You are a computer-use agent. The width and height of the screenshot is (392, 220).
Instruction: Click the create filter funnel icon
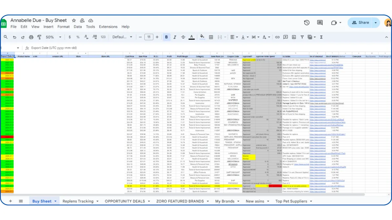click(302, 37)
